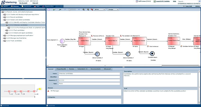Select the Propose and Schedule task box

coord(139,41)
